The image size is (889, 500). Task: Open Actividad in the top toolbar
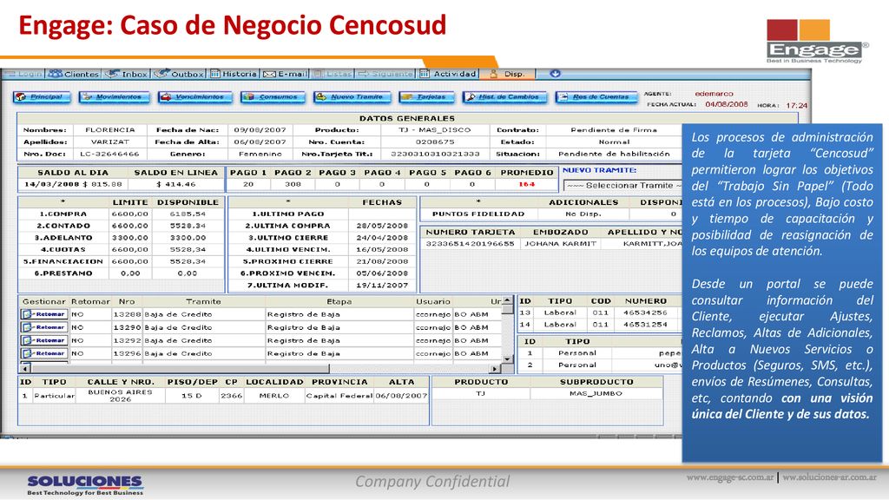point(449,74)
